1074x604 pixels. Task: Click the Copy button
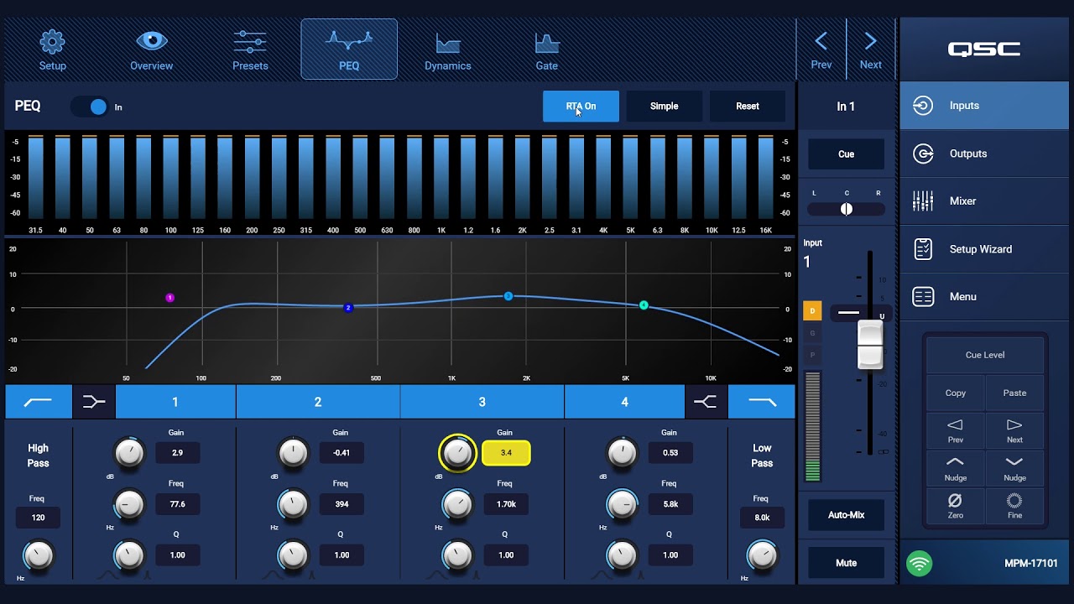[x=956, y=393]
